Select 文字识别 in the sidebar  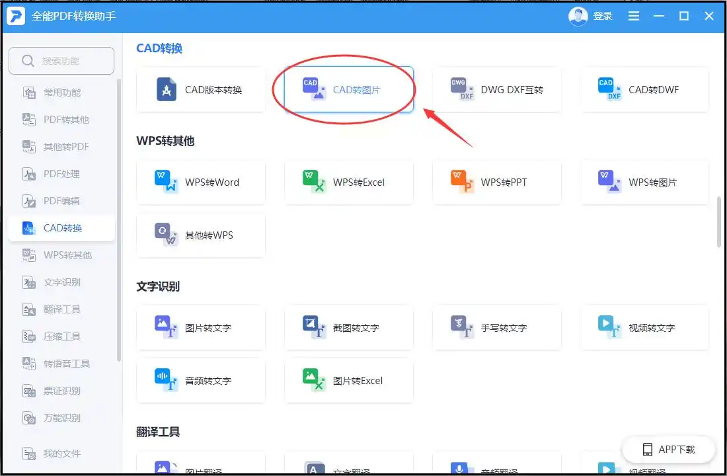[x=61, y=282]
